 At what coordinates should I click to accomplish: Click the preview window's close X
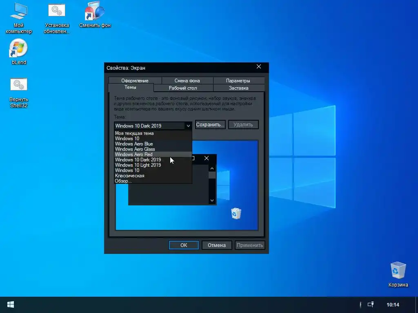coord(206,158)
